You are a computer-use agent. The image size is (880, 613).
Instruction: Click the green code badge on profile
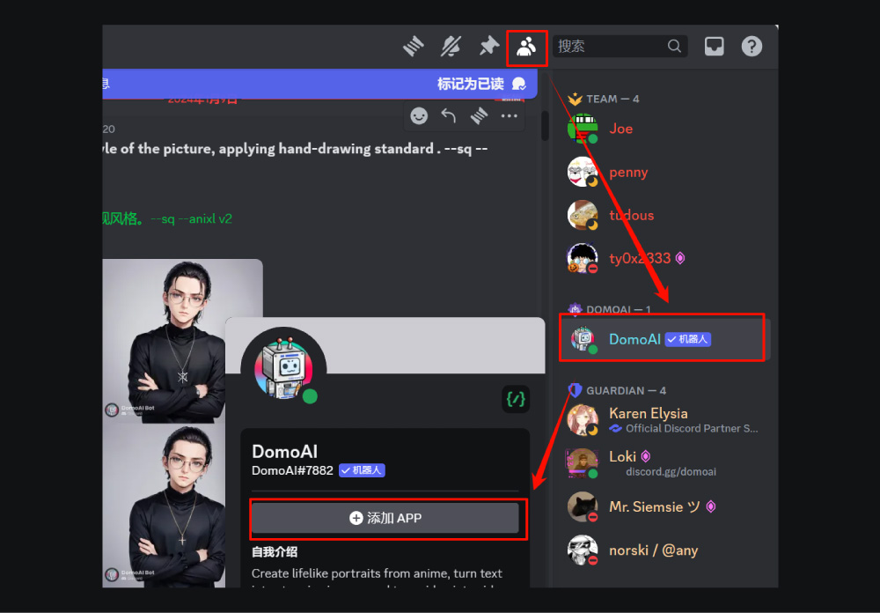coord(516,399)
